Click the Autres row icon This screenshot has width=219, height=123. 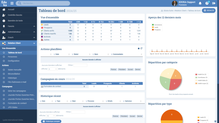tap(42, 40)
